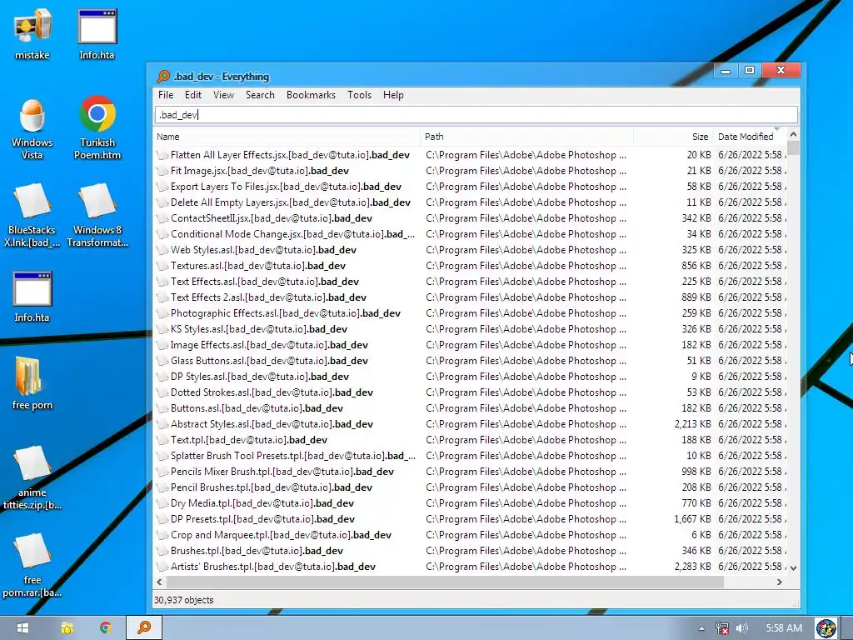Select the Windows 8 Transformat... desktop icon

[97, 216]
